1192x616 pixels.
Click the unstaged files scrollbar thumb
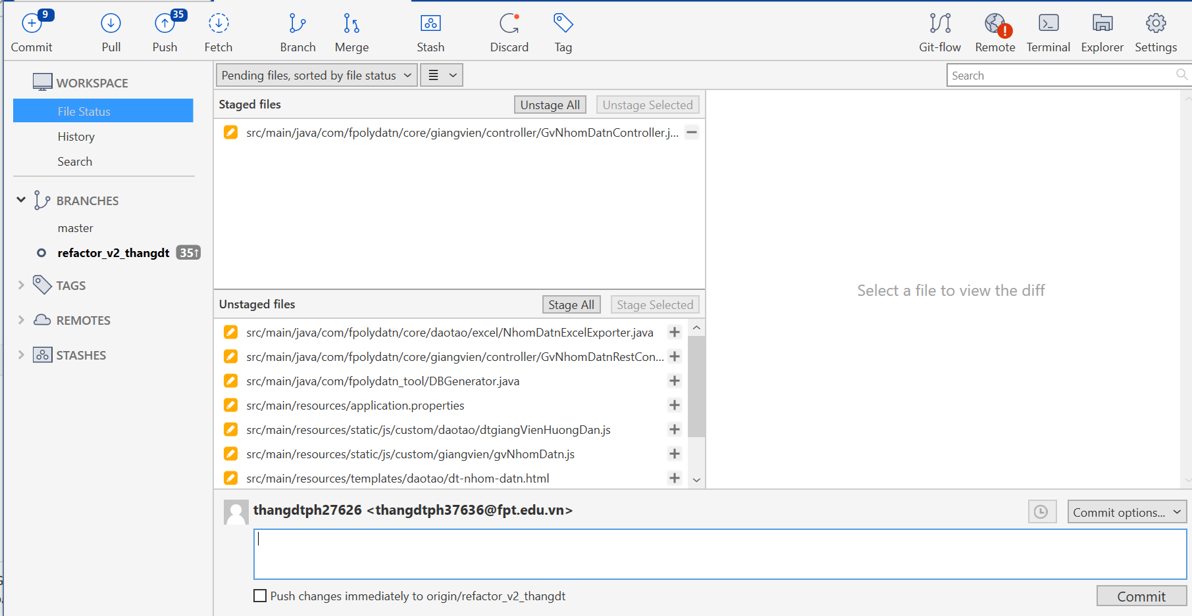(696, 387)
